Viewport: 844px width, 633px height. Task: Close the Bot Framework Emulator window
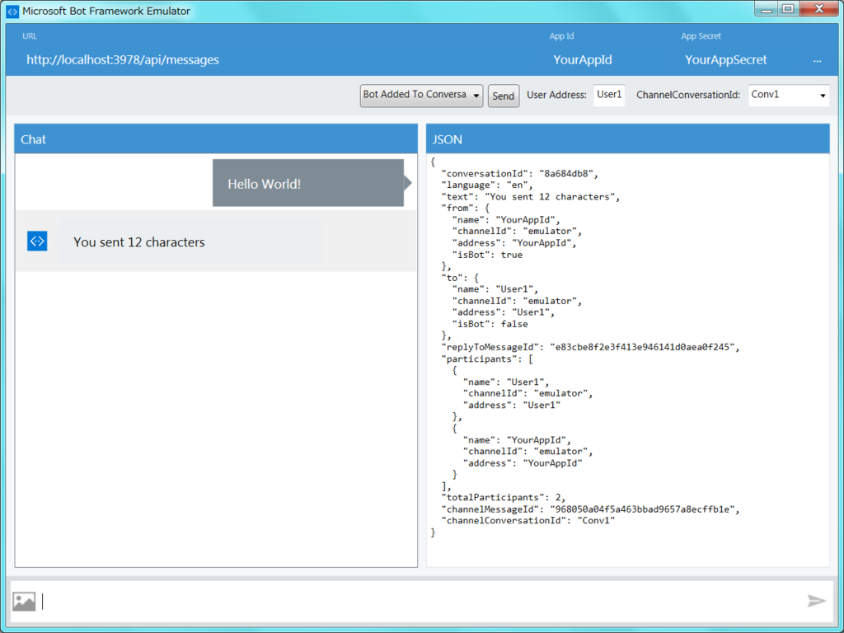point(818,9)
